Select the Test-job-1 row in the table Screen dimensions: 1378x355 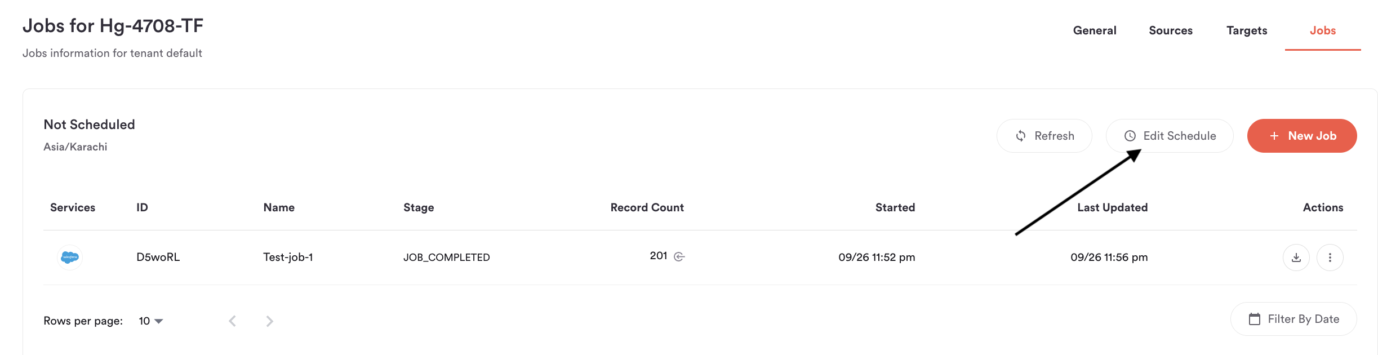click(507, 257)
